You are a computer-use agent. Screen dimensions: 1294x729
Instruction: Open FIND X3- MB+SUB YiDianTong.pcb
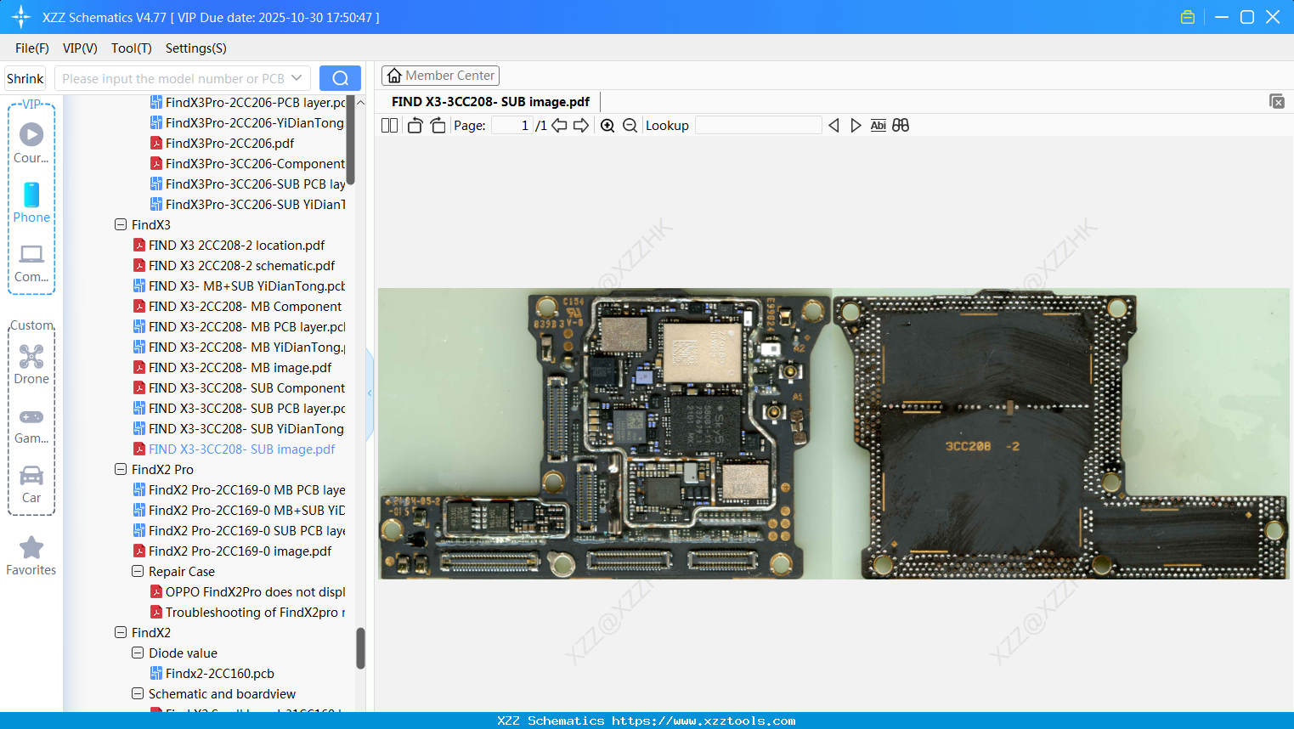point(239,286)
